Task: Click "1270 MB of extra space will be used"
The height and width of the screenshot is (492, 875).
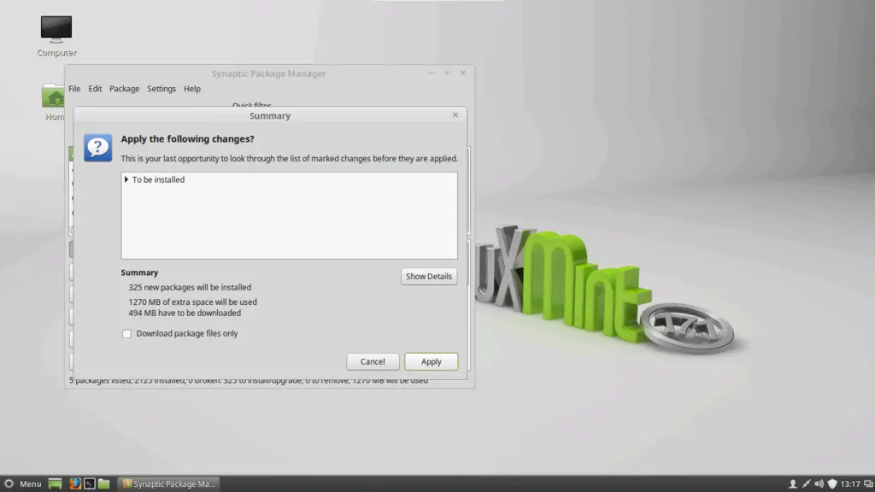Action: [x=192, y=302]
